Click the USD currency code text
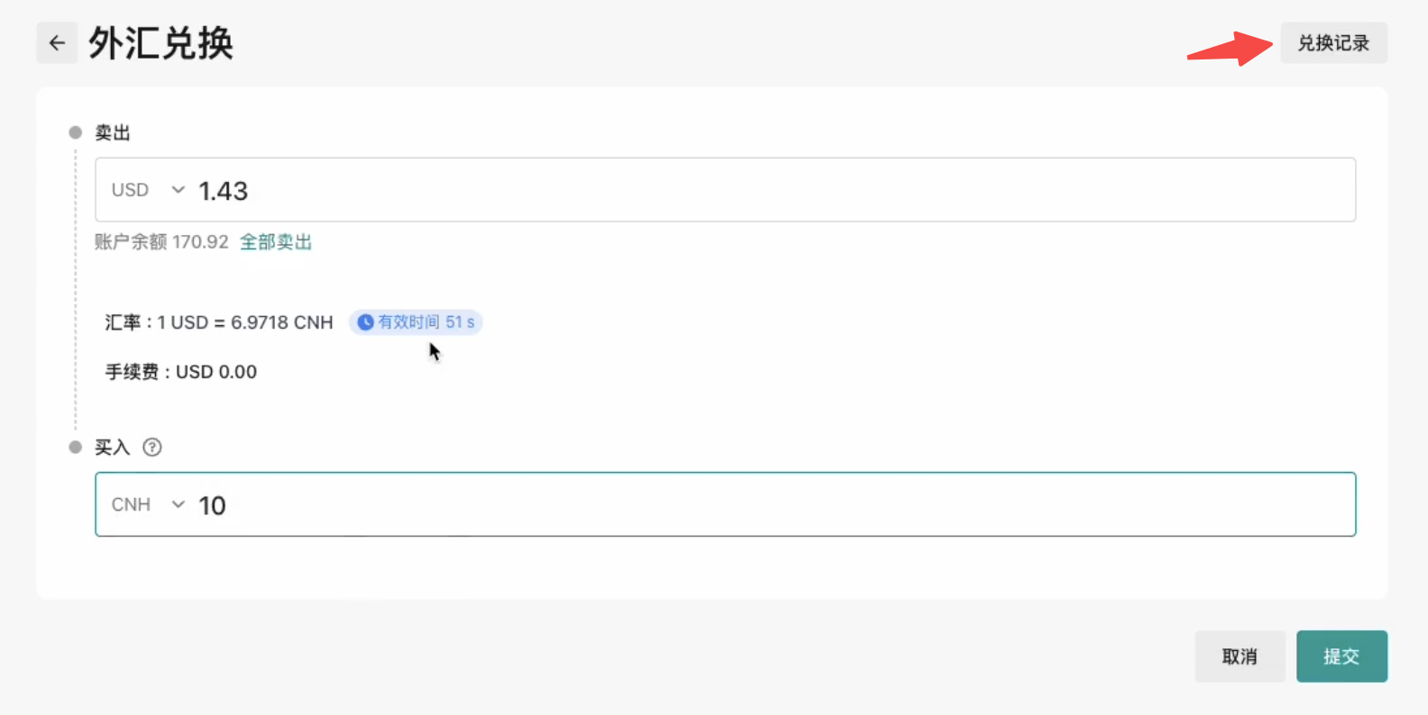This screenshot has width=1428, height=715. [130, 190]
